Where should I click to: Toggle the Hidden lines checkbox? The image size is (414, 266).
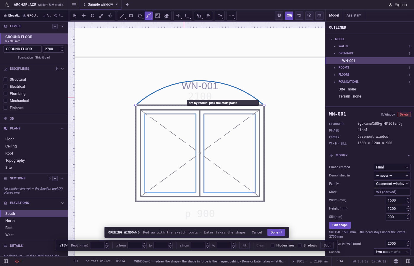(x=273, y=245)
